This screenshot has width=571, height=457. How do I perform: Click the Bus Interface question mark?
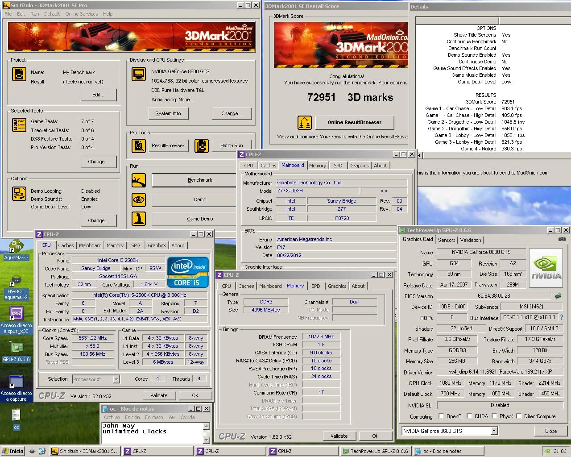pyautogui.click(x=562, y=317)
